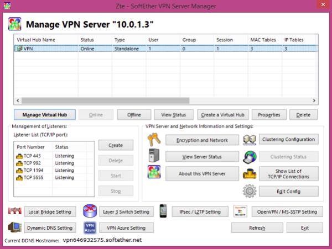
Task: Click the Edit Config button
Action: pos(288,191)
